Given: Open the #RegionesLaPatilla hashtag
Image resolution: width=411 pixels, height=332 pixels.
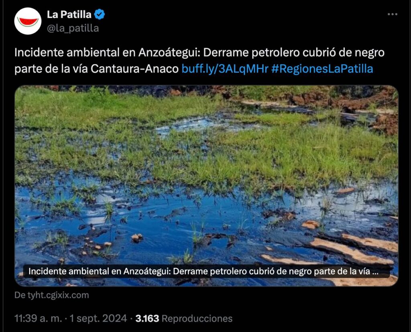Looking at the screenshot, I should tap(322, 69).
